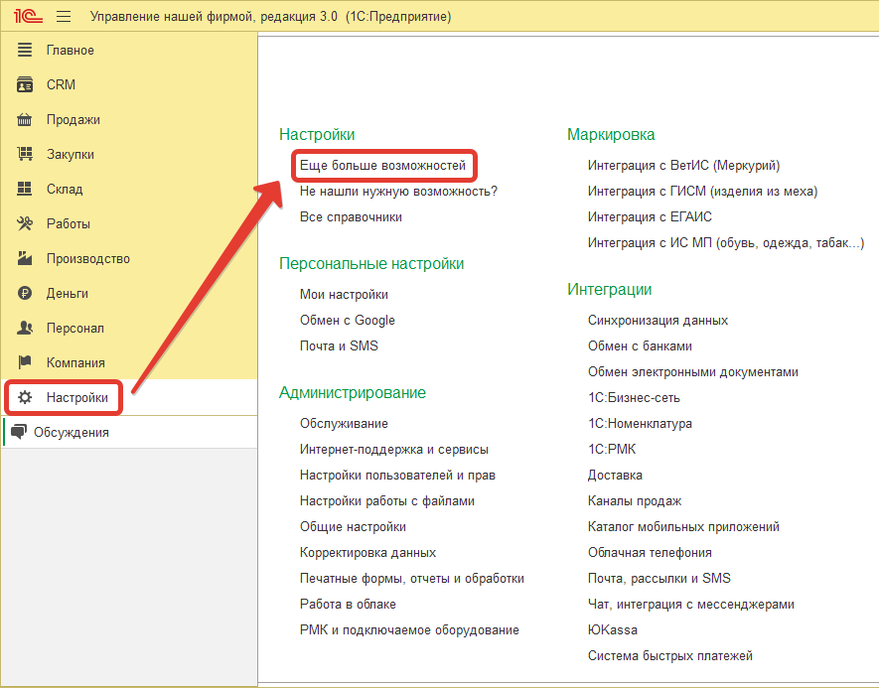Click the Настройки gear icon
This screenshot has width=879, height=688.
(25, 397)
